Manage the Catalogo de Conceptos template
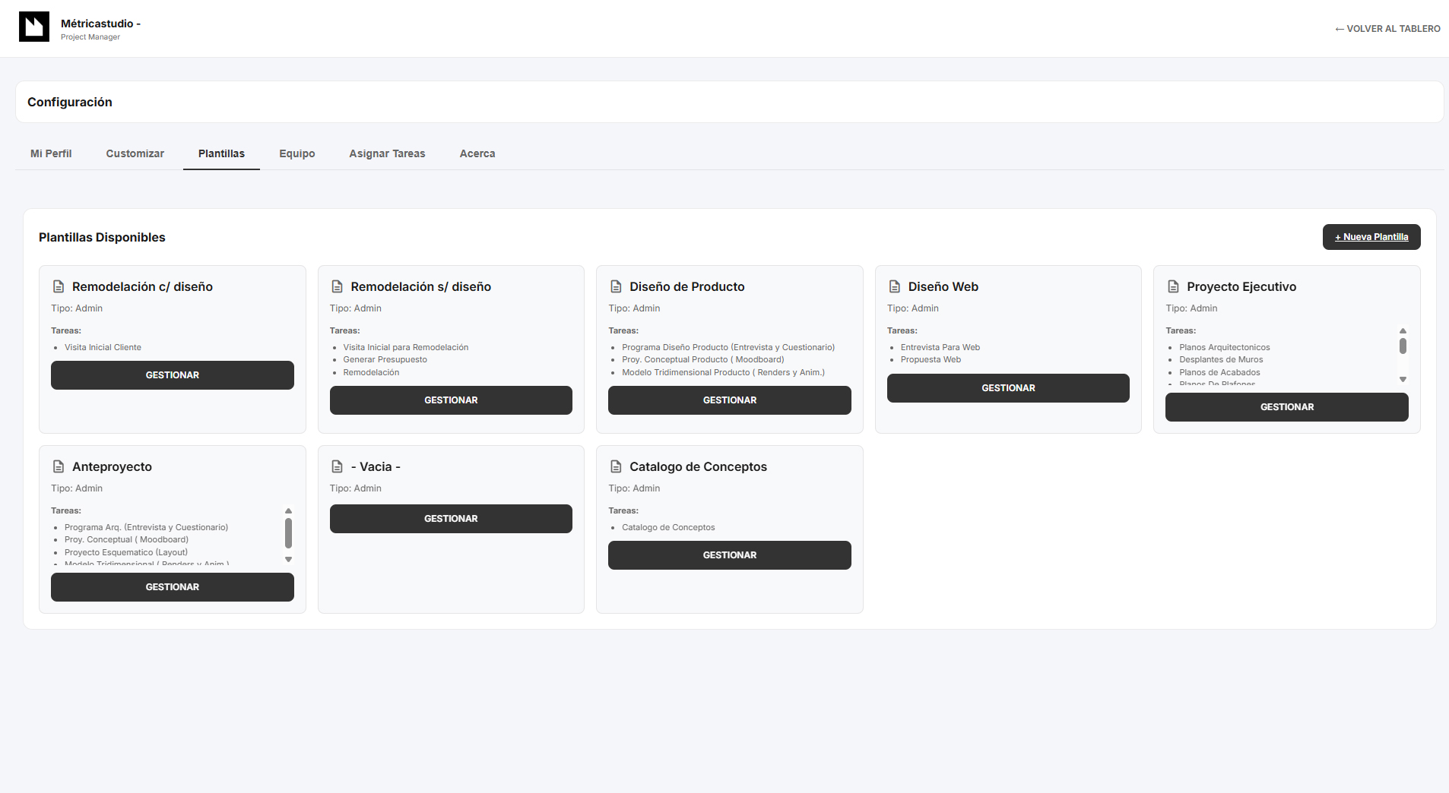Screen dimensions: 1449x793 click(x=729, y=555)
